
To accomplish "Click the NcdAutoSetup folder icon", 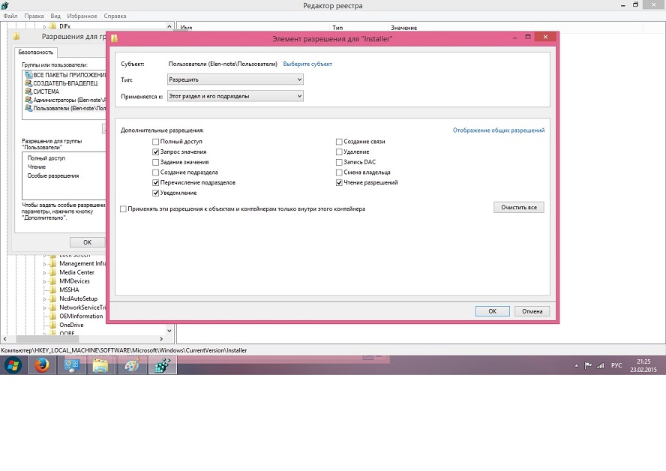I will click(52, 299).
